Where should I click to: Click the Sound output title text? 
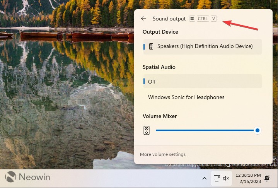pyautogui.click(x=169, y=19)
